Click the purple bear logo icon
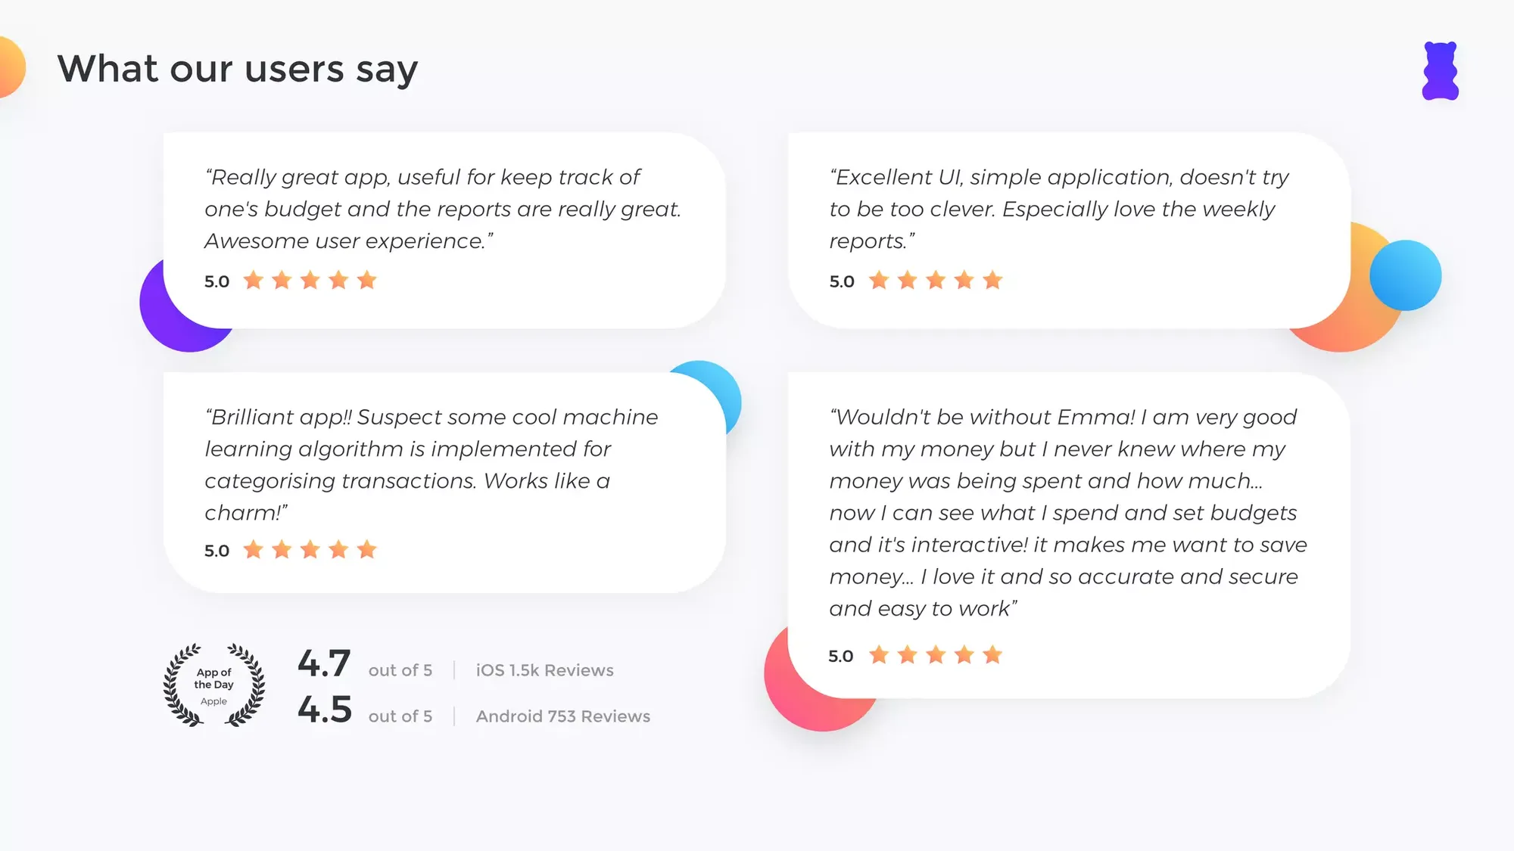1514x851 pixels. pos(1440,71)
